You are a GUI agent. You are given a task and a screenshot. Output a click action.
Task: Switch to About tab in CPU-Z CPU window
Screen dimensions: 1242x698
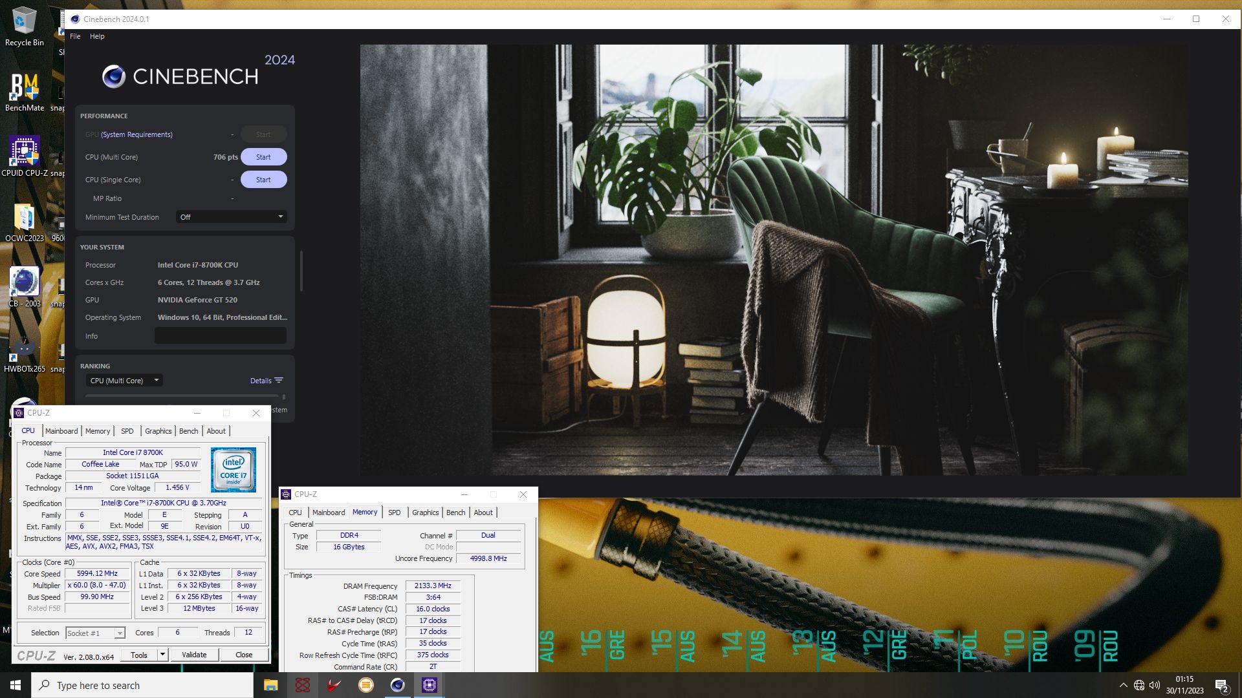[216, 431]
